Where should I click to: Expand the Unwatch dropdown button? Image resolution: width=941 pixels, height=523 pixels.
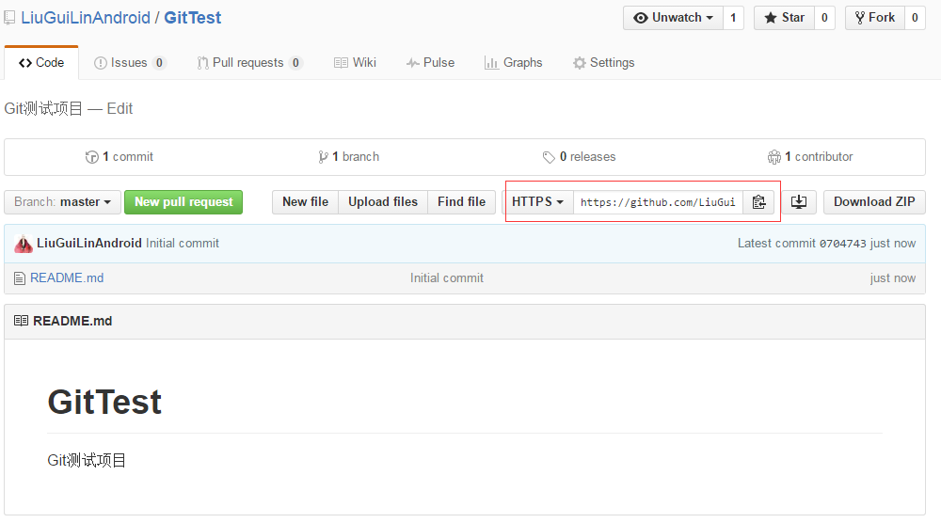[x=674, y=18]
